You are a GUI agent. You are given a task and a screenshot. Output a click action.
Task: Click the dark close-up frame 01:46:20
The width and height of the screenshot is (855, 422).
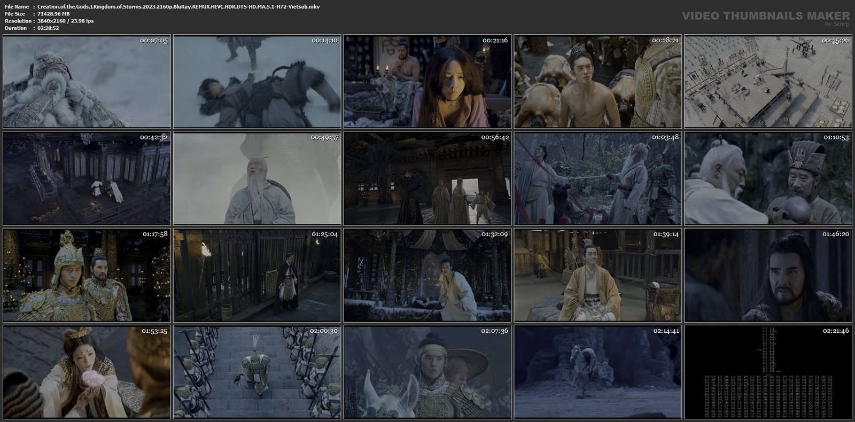(768, 275)
